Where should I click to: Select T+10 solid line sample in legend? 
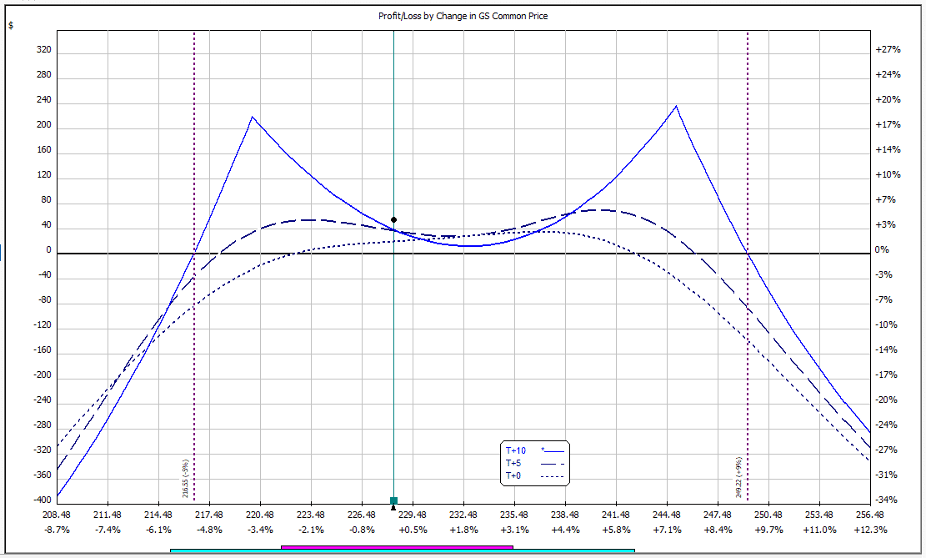(552, 451)
